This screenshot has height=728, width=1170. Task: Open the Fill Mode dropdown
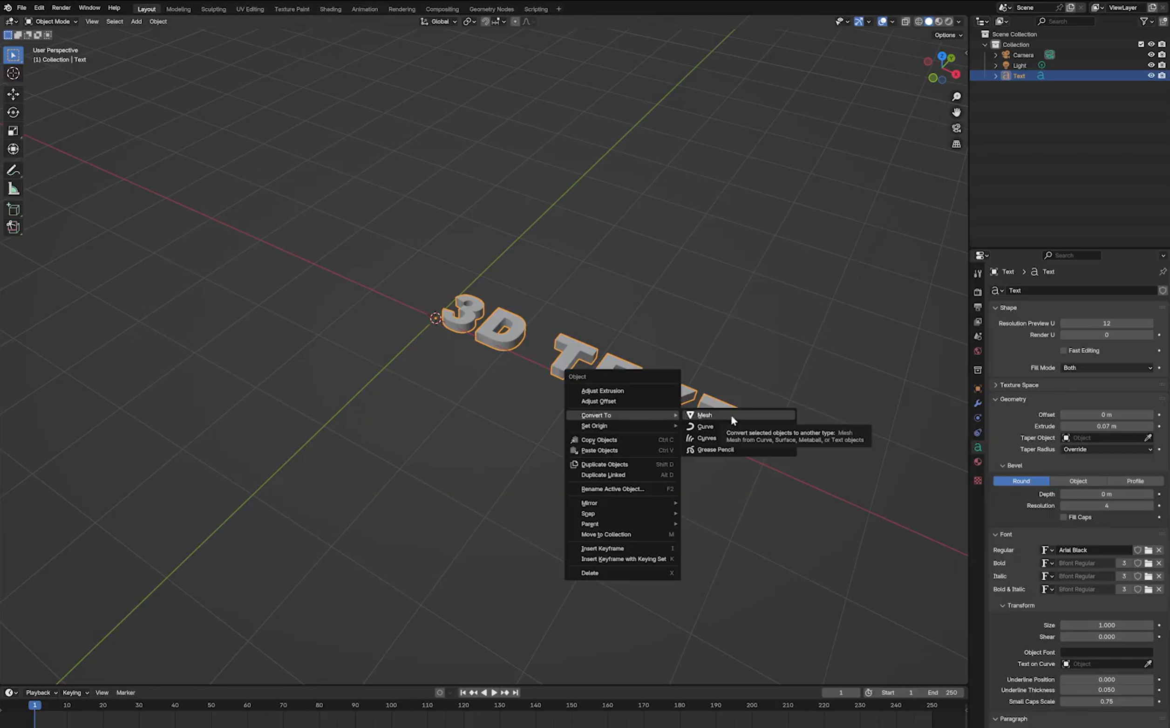tap(1107, 368)
